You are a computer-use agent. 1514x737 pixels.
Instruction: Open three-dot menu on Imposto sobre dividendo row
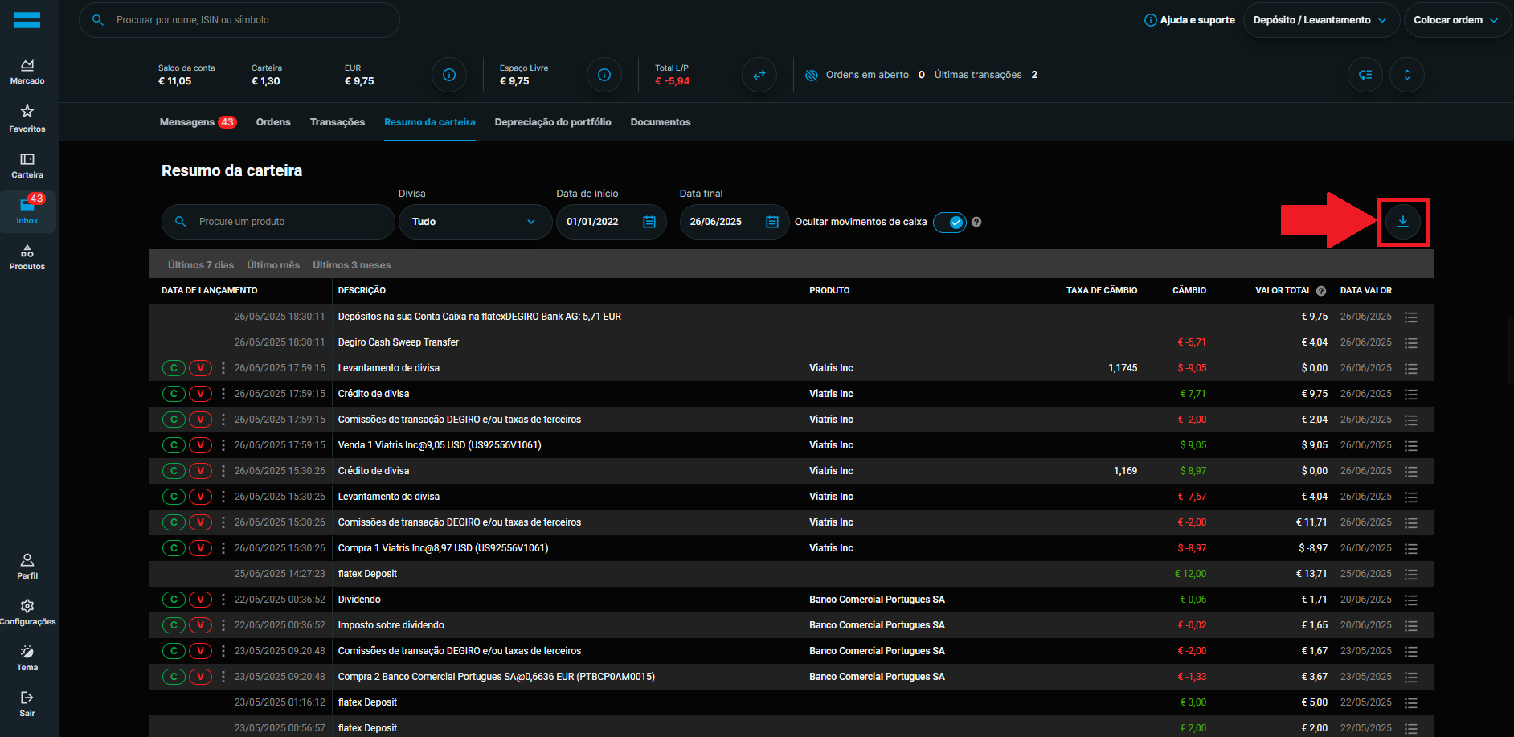pos(223,625)
